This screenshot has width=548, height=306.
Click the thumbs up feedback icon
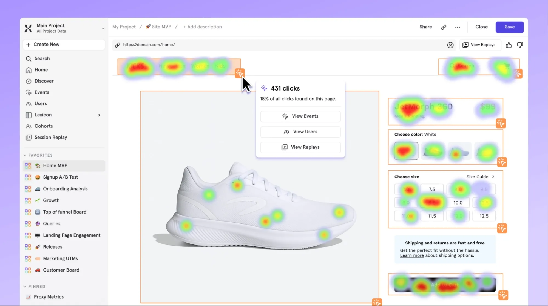pos(509,45)
